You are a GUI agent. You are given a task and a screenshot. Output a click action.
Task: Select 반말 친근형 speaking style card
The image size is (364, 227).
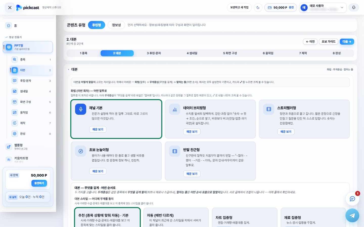click(210, 161)
